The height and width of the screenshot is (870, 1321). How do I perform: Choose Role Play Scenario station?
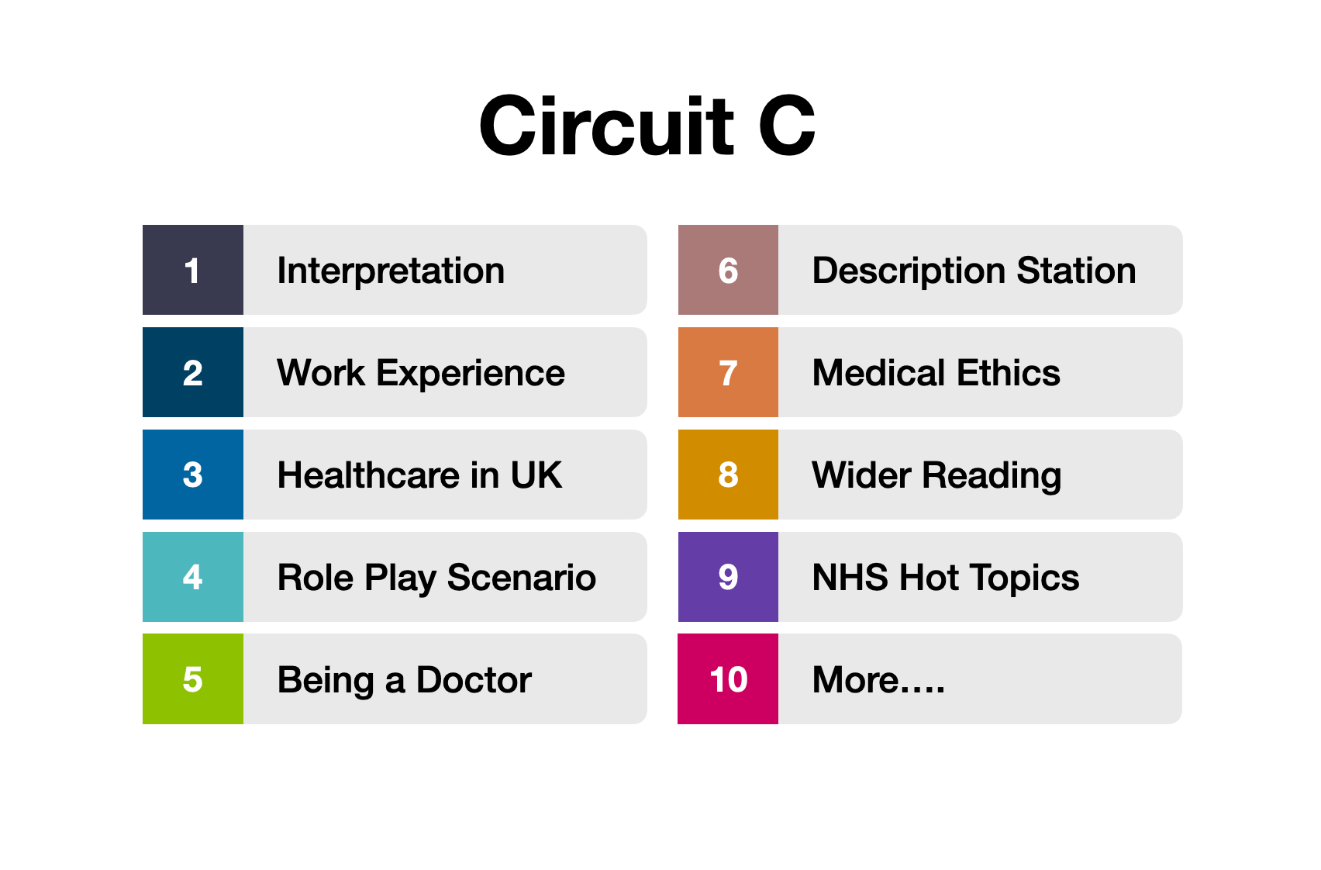436,578
